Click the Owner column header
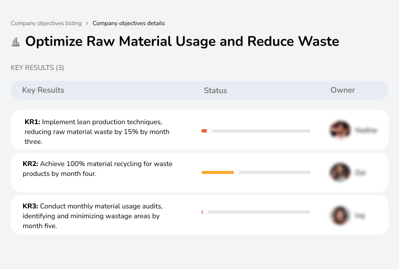Screen dimensions: 399x269 point(342,90)
